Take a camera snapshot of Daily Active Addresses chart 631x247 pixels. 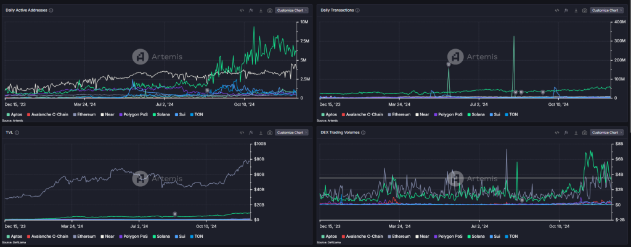pyautogui.click(x=270, y=10)
